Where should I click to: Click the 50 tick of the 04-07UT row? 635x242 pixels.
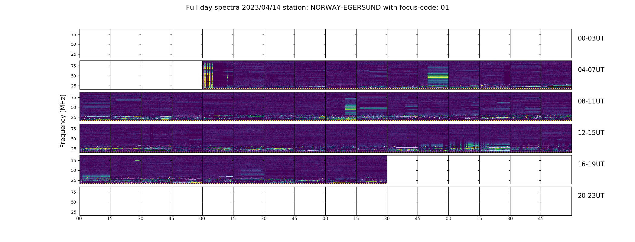click(73, 76)
